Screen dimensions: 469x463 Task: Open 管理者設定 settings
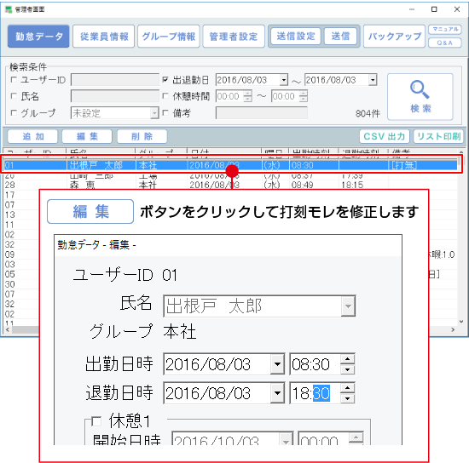[x=234, y=37]
